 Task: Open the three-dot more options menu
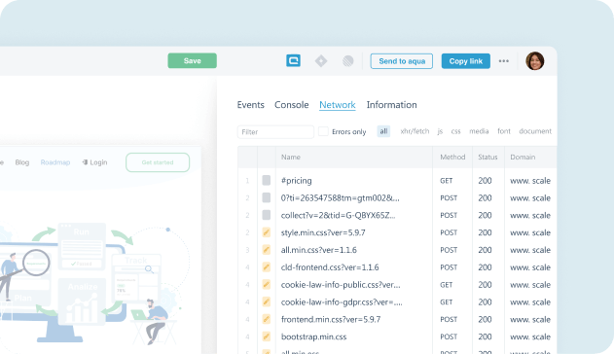pyautogui.click(x=504, y=61)
